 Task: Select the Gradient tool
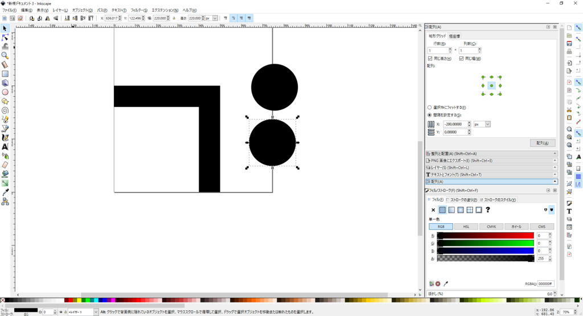coord(5,183)
